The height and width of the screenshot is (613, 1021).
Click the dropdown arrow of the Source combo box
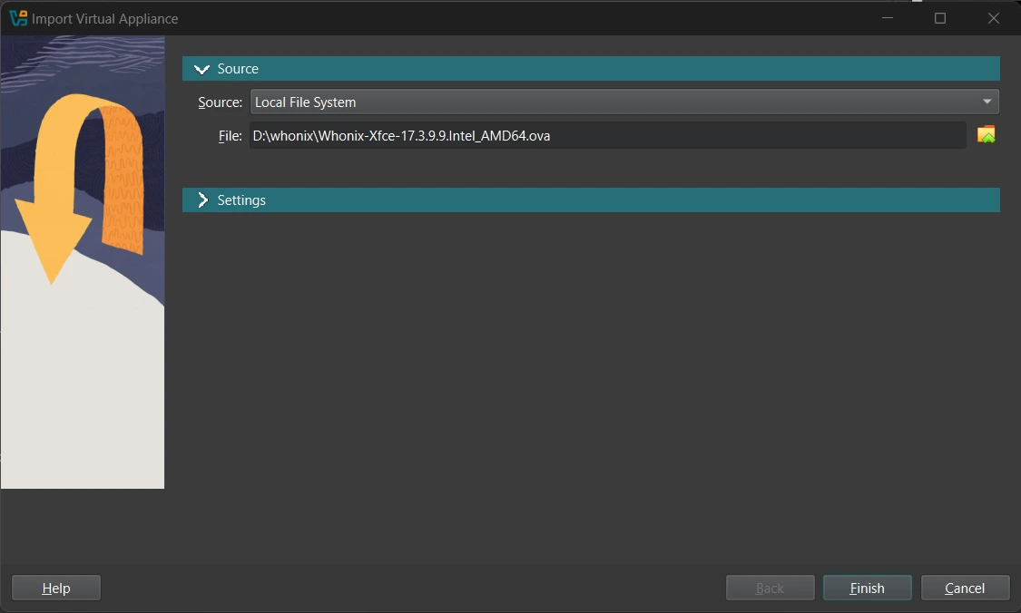987,102
